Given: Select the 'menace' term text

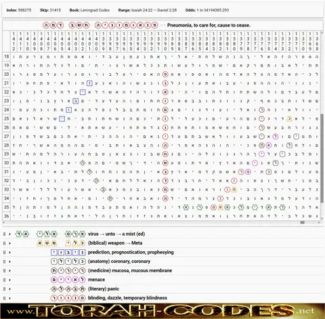Looking at the screenshot, I should pyautogui.click(x=96, y=280).
